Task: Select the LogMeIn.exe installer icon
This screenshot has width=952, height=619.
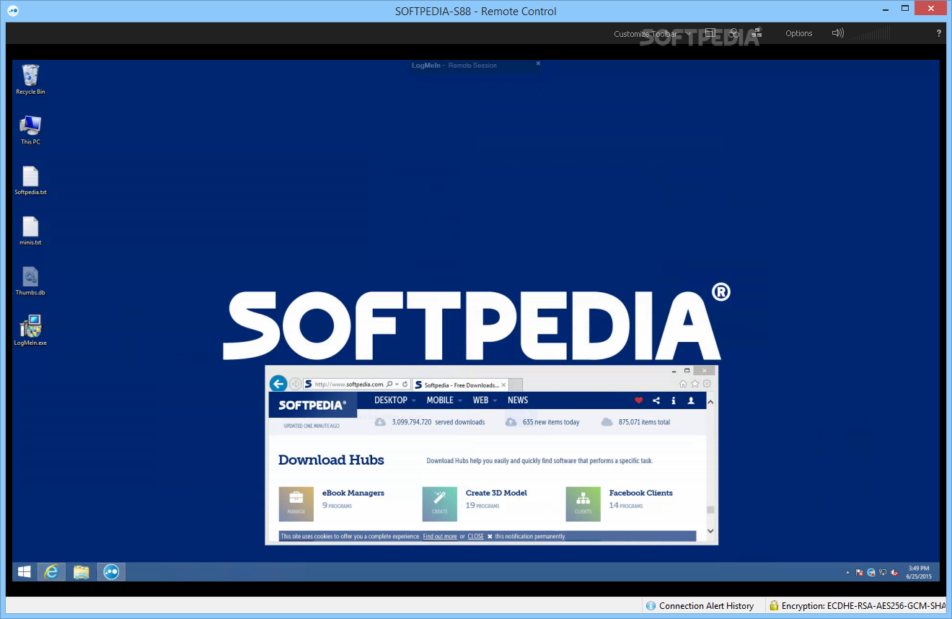Action: pos(30,331)
